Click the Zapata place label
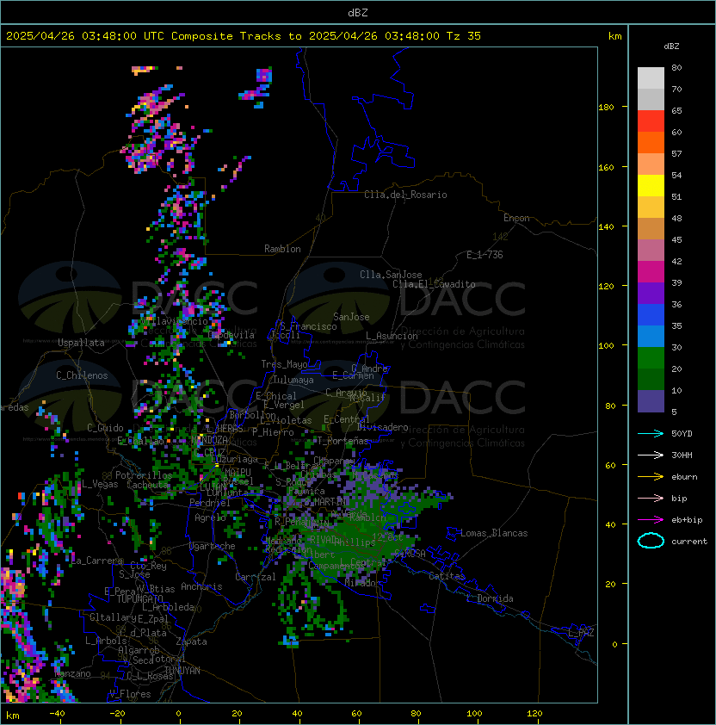Image resolution: width=716 pixels, height=725 pixels. (x=191, y=641)
